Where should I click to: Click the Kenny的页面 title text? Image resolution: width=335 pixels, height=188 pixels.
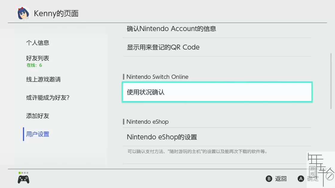[56, 13]
